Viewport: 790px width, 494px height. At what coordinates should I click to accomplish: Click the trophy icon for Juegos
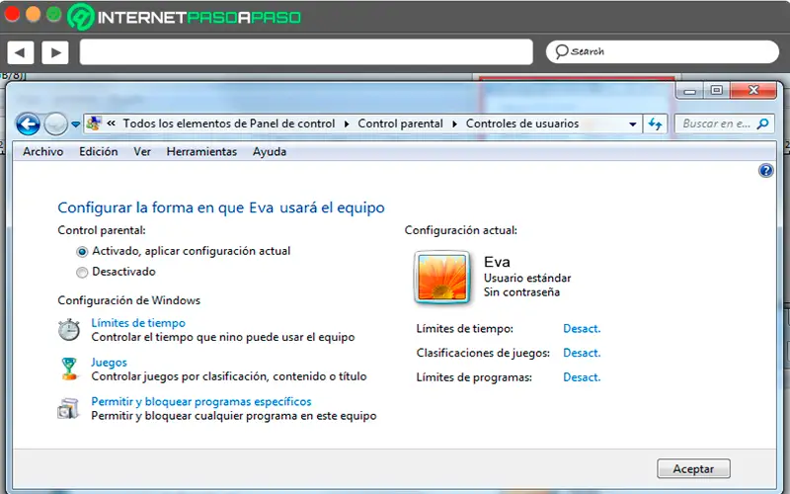[69, 369]
